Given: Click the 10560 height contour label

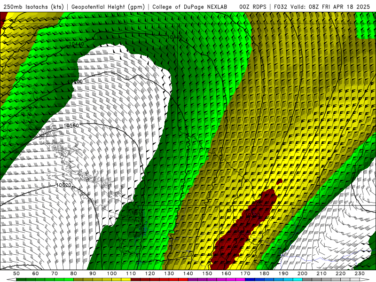Looking at the screenshot, I should click(x=71, y=125).
